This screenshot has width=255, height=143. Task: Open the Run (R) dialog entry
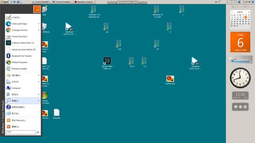click(23, 114)
